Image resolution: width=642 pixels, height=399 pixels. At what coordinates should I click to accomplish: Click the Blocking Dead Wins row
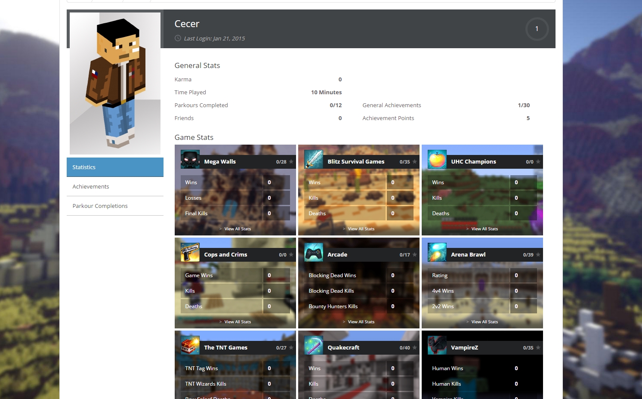[358, 275]
